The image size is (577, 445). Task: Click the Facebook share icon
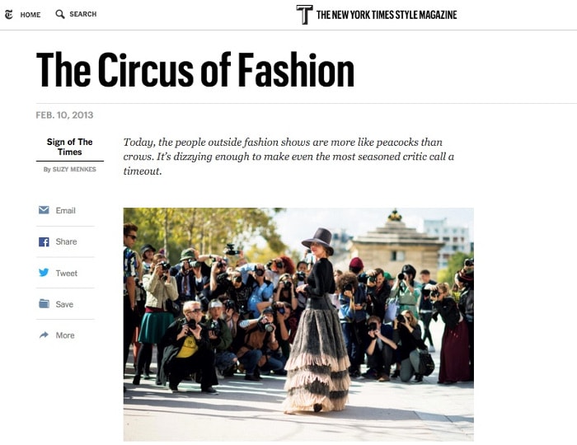tap(44, 241)
